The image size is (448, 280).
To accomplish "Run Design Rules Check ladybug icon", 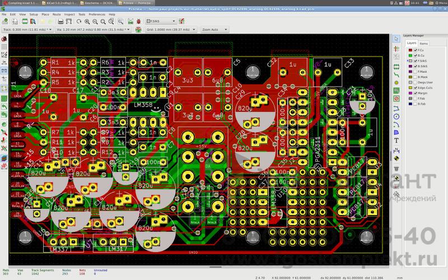I will (139, 21).
